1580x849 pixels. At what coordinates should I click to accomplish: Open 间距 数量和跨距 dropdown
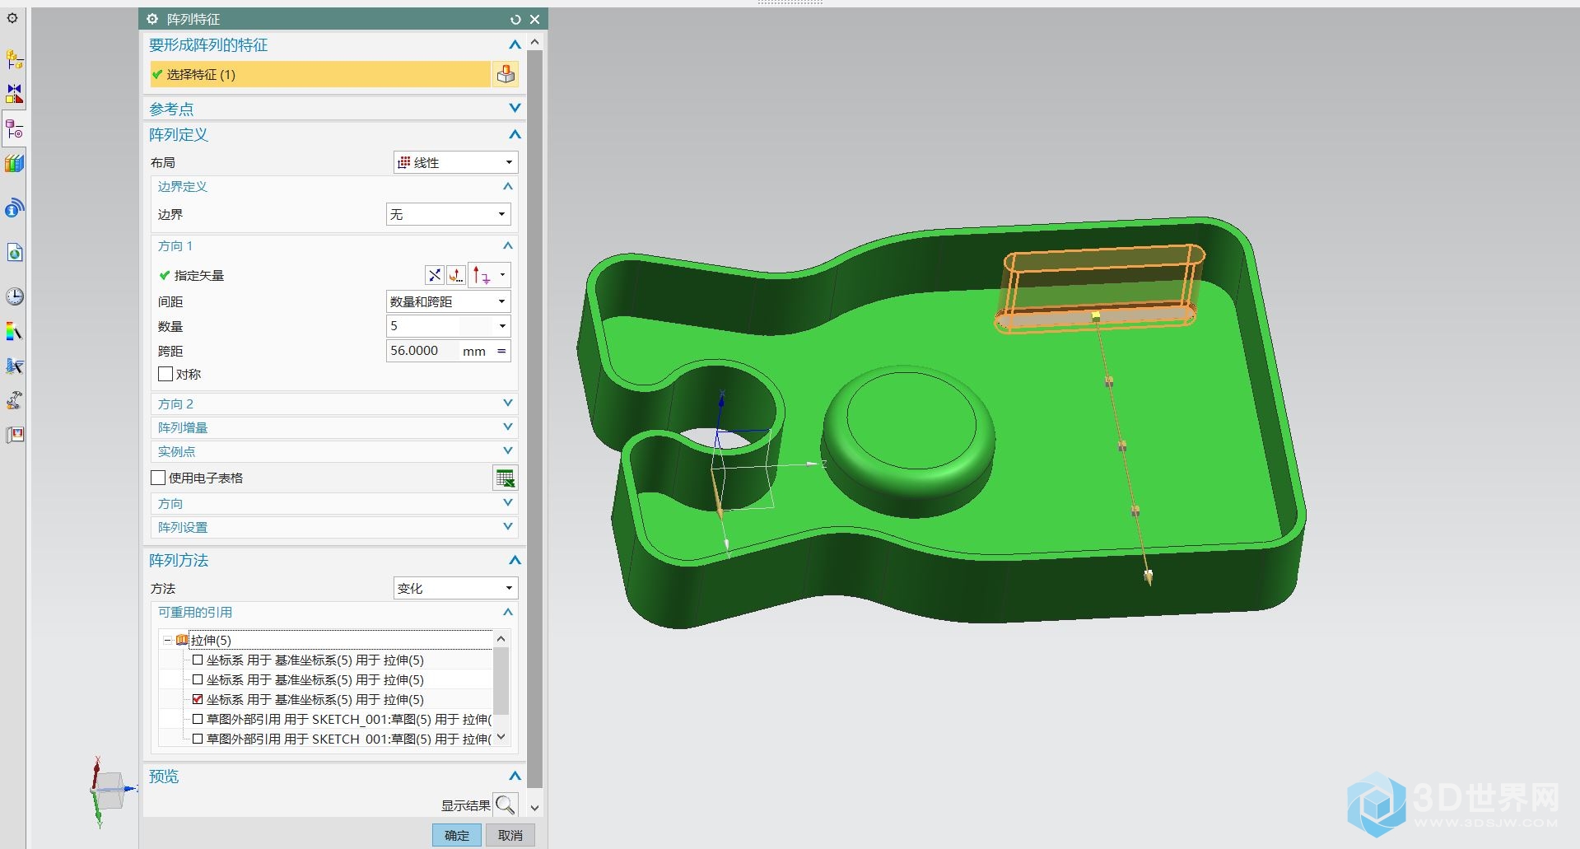click(x=449, y=301)
